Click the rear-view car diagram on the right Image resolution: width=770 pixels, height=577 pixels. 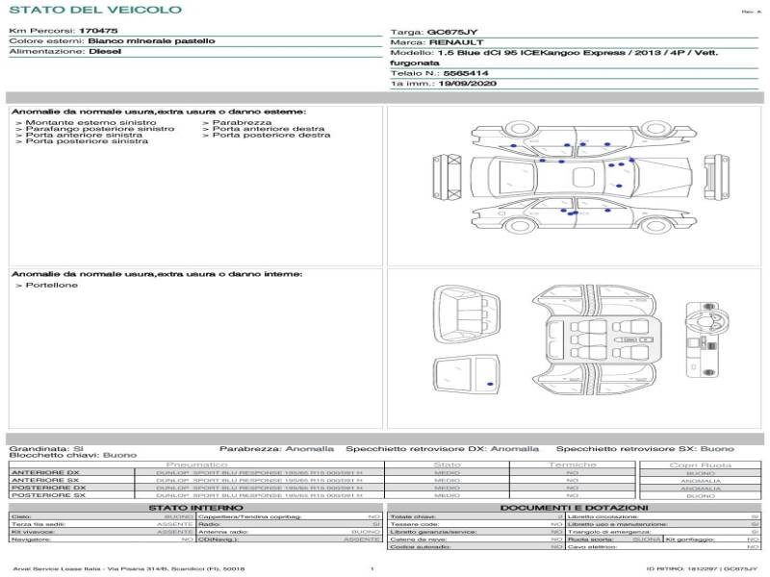pyautogui.click(x=716, y=177)
